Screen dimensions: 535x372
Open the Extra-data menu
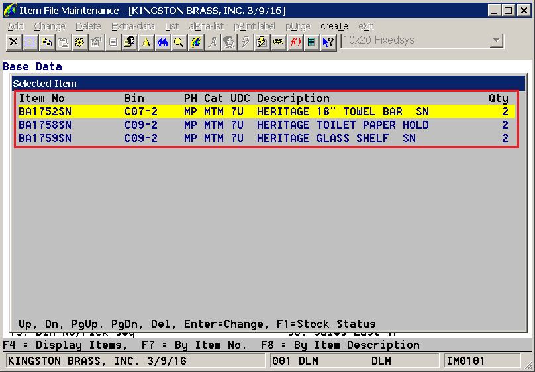[x=133, y=27]
